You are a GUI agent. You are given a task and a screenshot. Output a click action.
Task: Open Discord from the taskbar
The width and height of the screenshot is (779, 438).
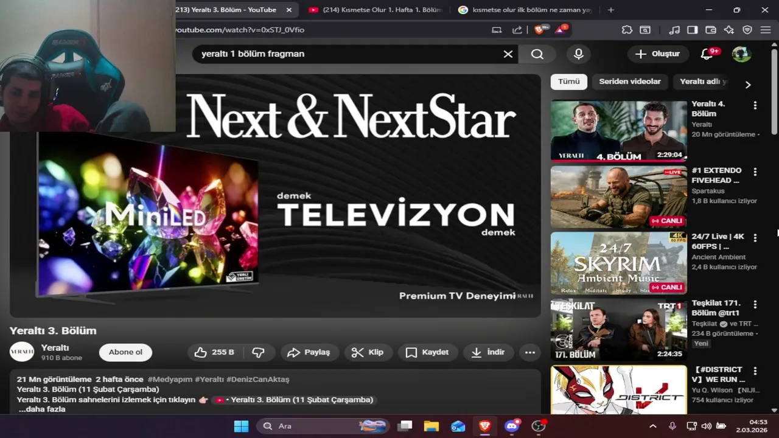[x=512, y=426]
